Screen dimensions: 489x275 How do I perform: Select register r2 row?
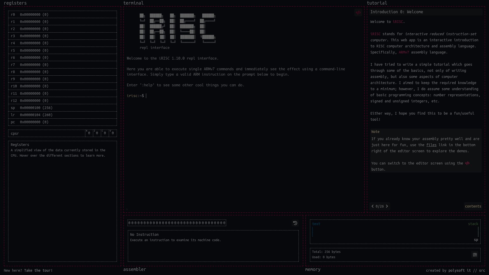pos(62,29)
